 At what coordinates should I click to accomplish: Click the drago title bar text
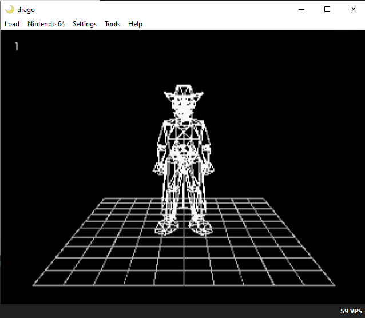(x=26, y=9)
